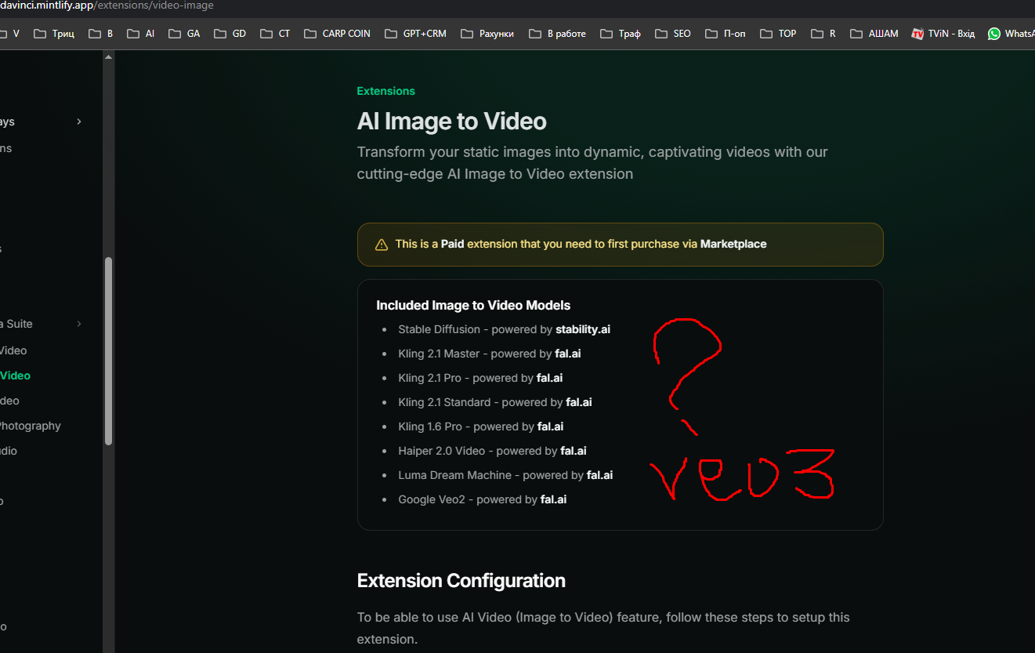Open the В работе bookmark folder
This screenshot has width=1035, height=653.
557,34
